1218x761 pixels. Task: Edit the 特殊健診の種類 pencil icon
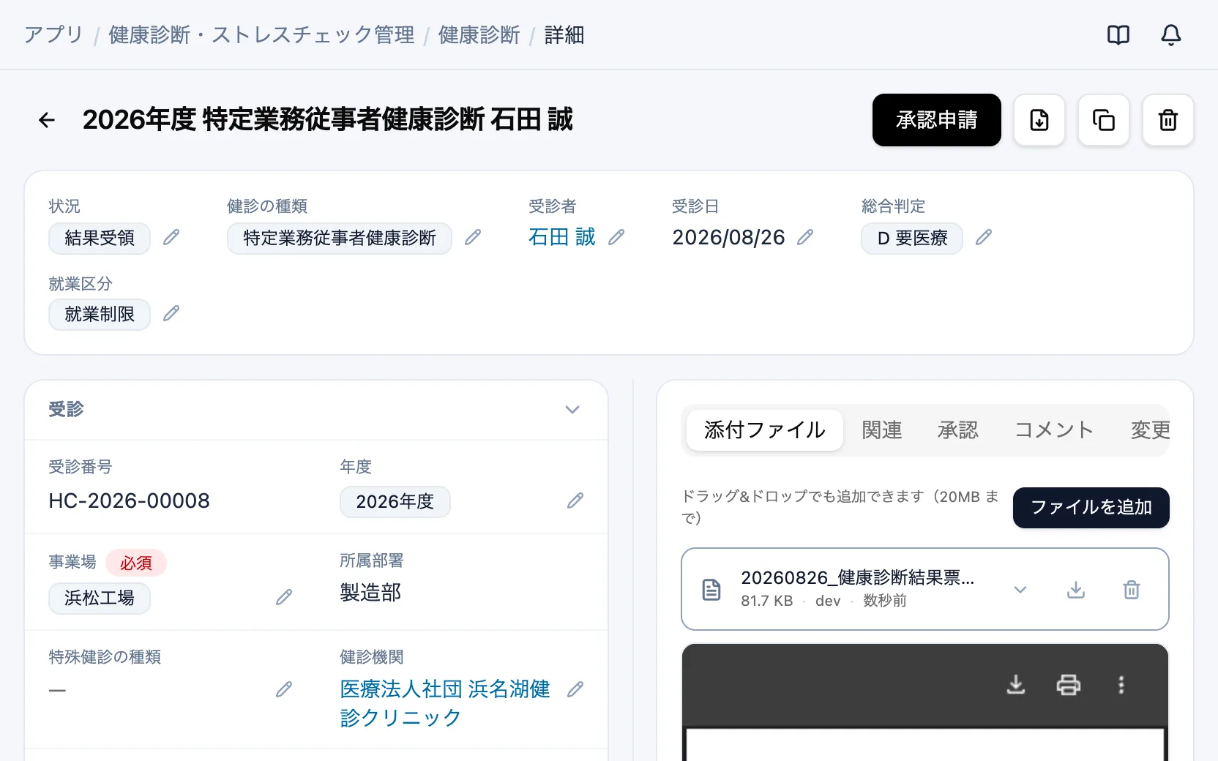(284, 689)
